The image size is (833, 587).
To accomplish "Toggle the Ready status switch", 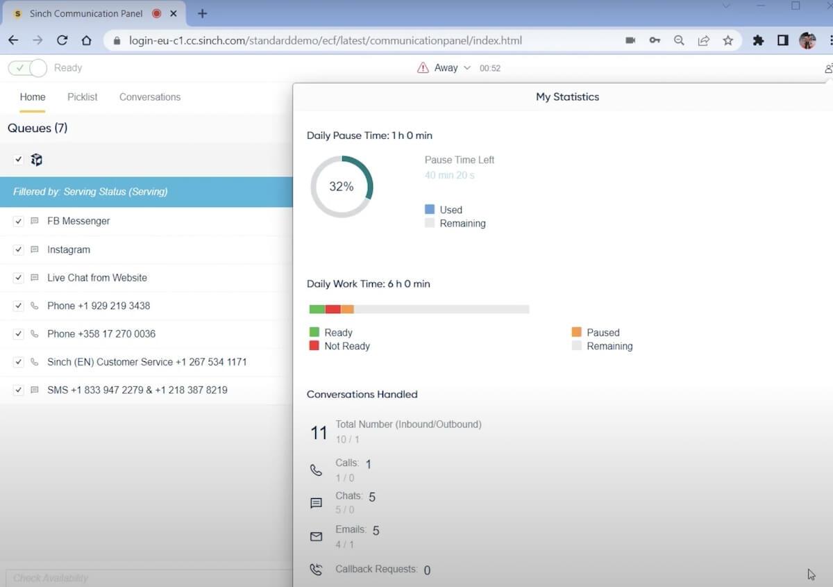I will (x=28, y=68).
